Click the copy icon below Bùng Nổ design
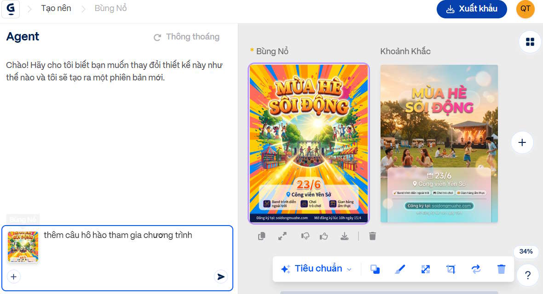Screen dimensions: 543x294 click(x=262, y=236)
